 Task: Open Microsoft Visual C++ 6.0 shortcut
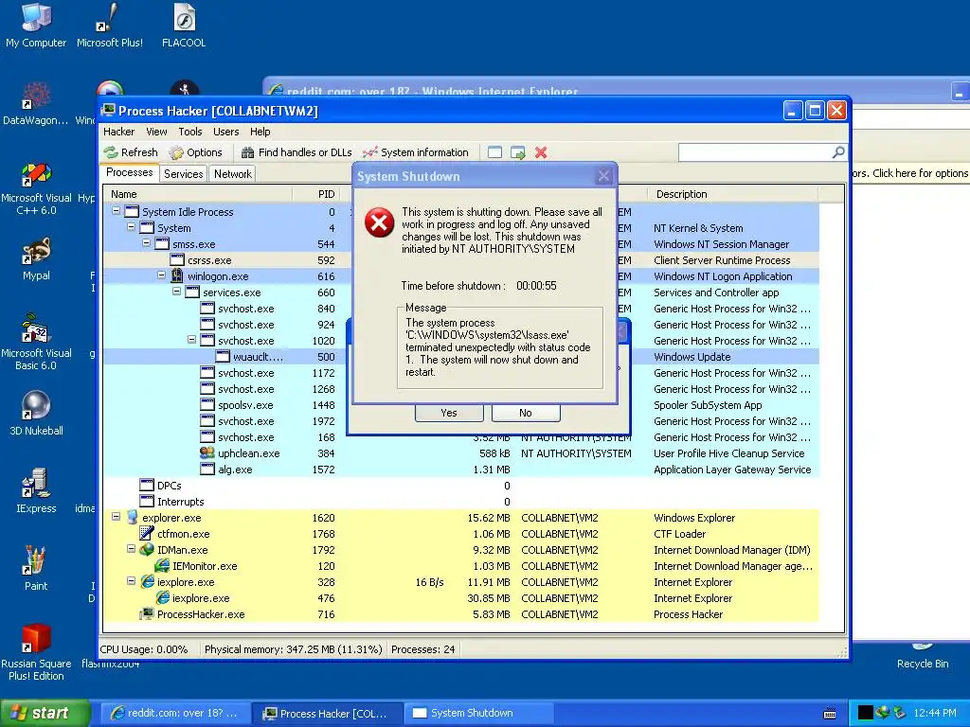click(x=36, y=188)
